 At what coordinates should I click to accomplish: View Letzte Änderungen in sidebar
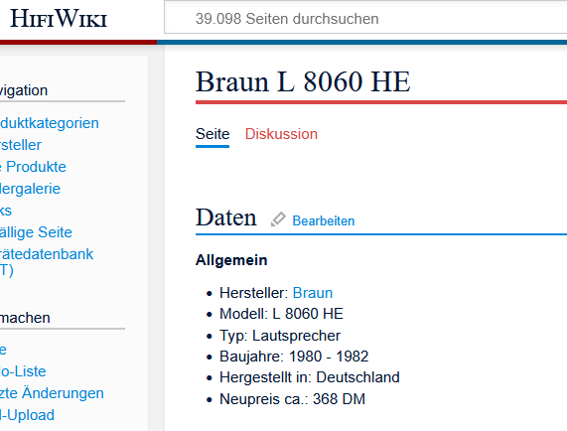(x=52, y=393)
